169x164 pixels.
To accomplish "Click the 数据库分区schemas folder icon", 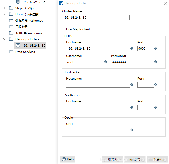I will click(11, 20).
